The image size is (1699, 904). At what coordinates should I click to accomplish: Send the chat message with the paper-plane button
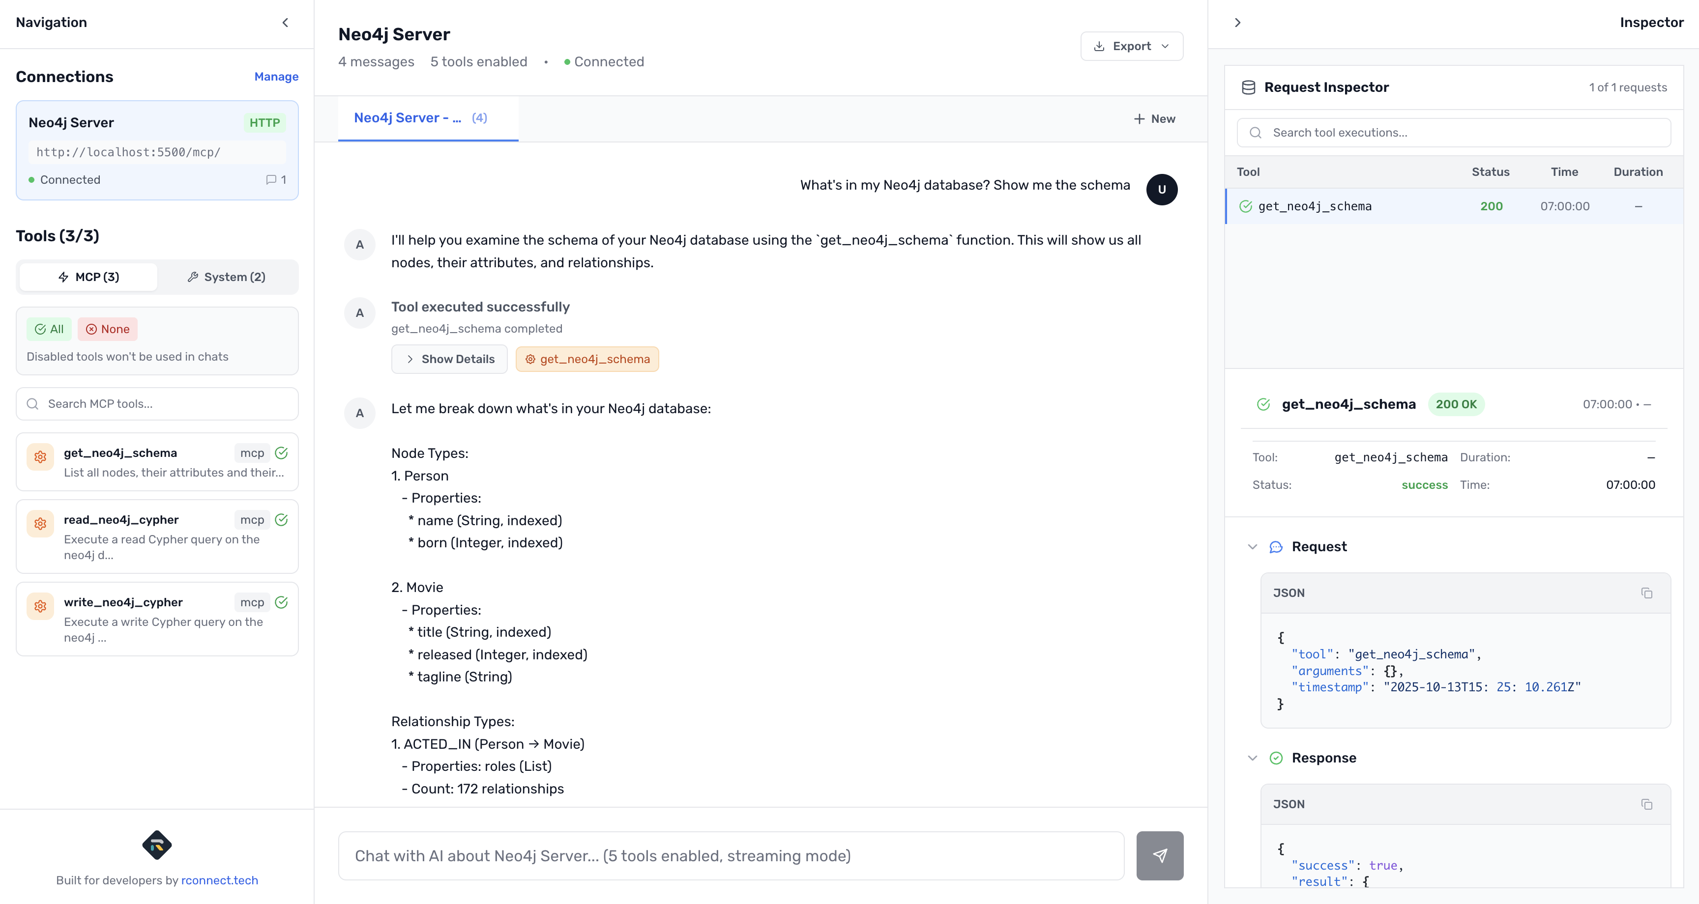1159,855
